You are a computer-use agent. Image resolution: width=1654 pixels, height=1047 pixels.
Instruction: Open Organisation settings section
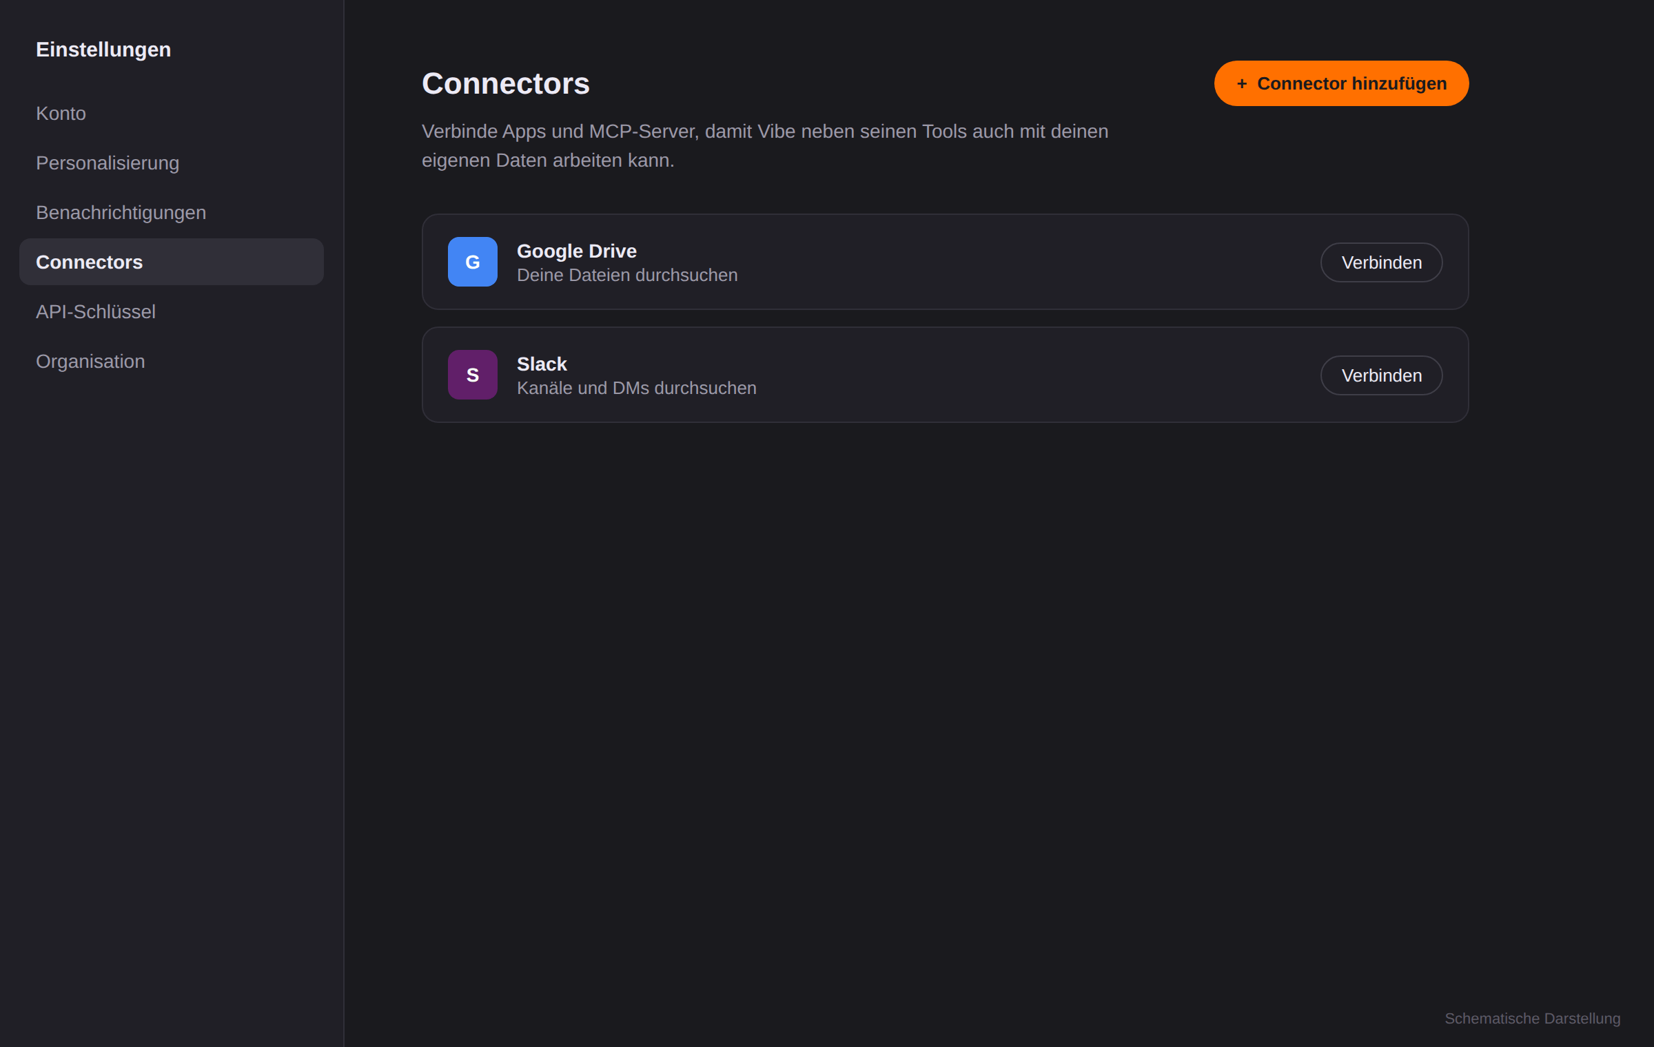coord(172,362)
